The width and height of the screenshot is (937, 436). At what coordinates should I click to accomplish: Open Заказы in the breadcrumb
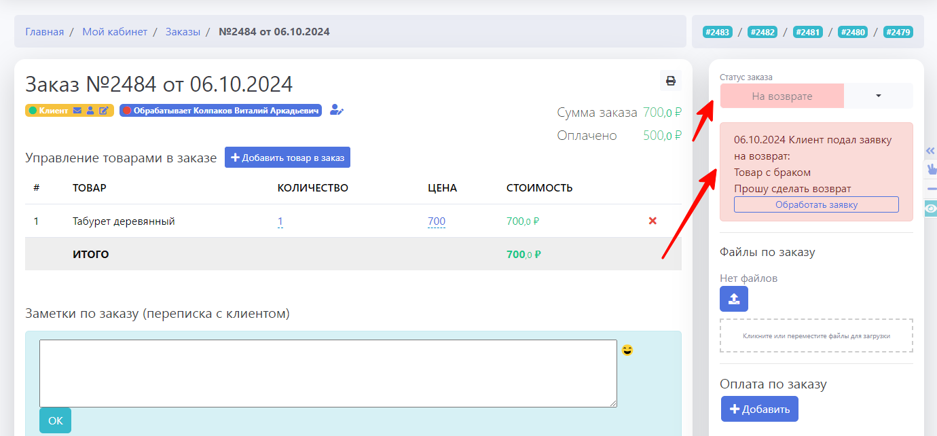[x=183, y=32]
